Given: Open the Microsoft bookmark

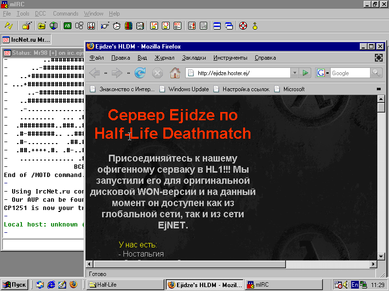Looking at the screenshot, I should (x=289, y=89).
